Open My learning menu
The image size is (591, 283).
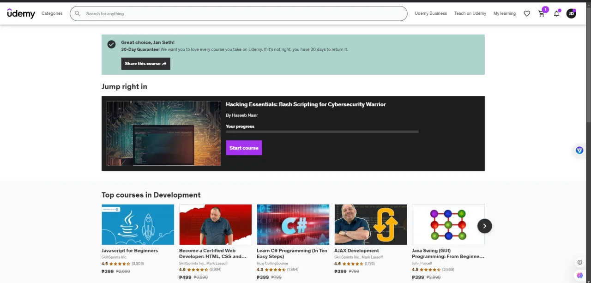[x=505, y=13]
